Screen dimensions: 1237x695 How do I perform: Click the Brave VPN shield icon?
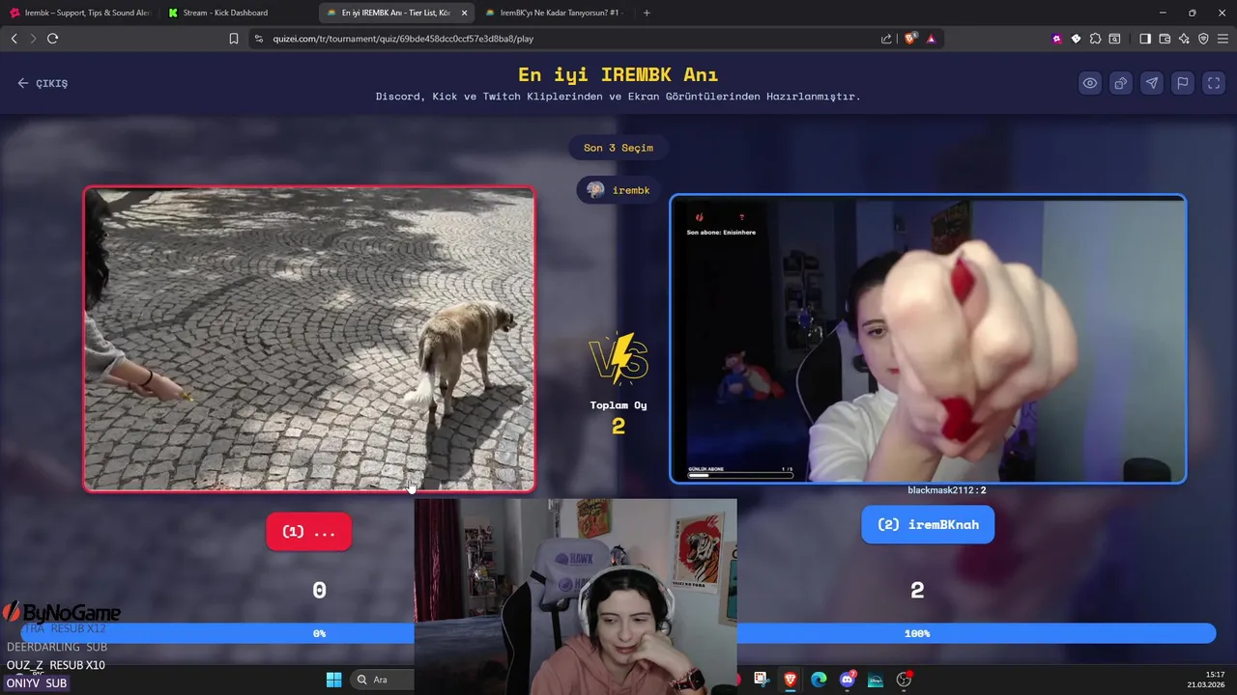click(1203, 39)
